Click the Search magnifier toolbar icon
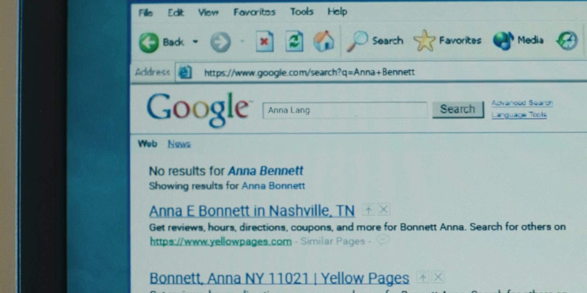The image size is (587, 293). (357, 41)
